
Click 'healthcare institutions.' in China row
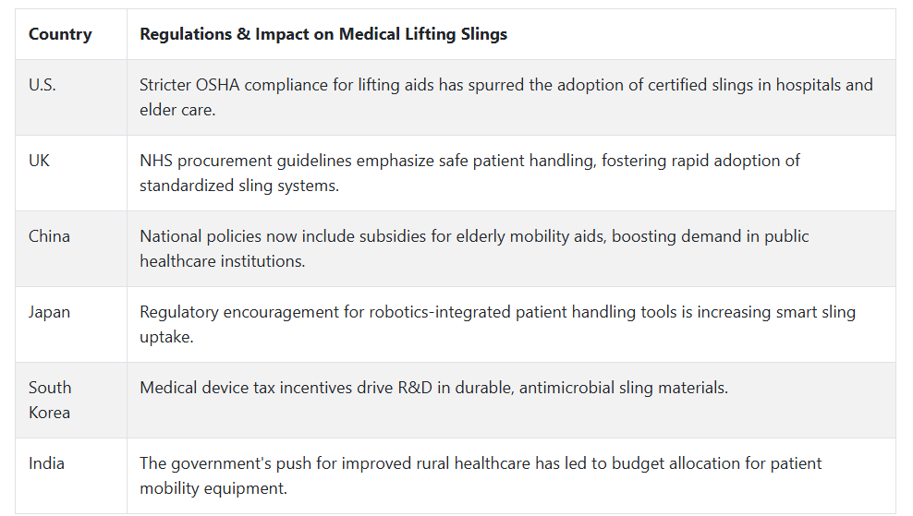pos(223,261)
